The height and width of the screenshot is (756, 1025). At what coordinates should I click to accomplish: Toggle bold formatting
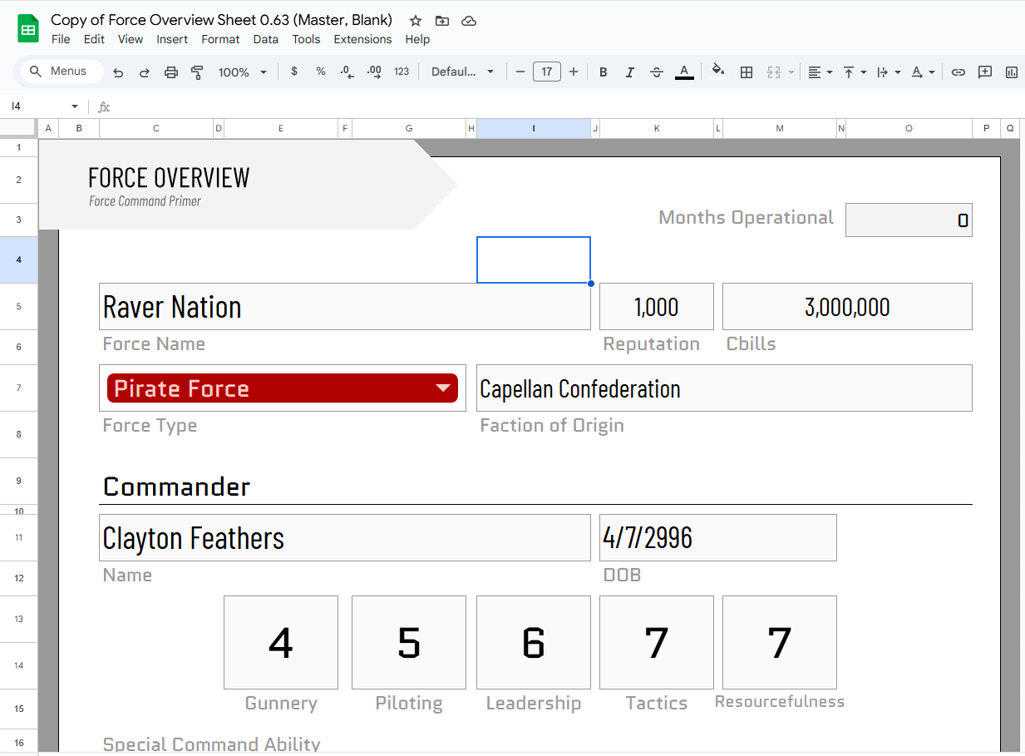coord(604,72)
